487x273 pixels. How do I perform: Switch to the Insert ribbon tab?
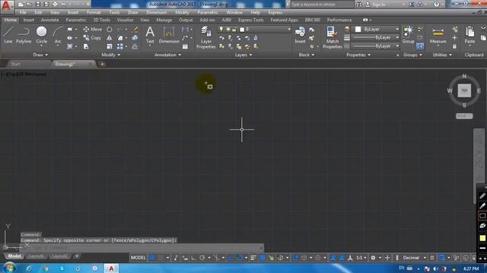coord(29,20)
